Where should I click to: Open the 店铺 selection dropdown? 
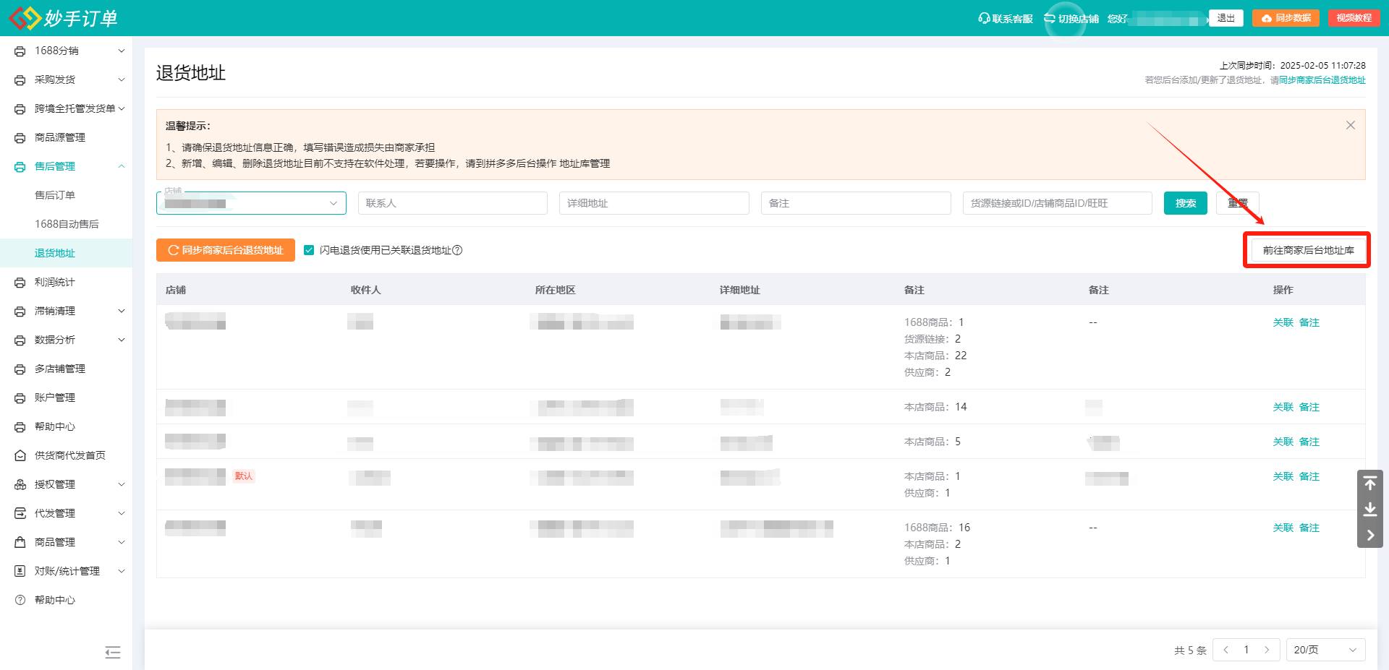pyautogui.click(x=251, y=203)
